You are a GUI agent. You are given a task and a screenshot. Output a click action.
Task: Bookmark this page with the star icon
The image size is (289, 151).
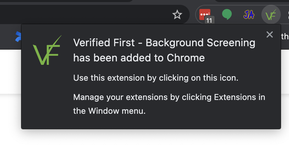[x=177, y=15]
